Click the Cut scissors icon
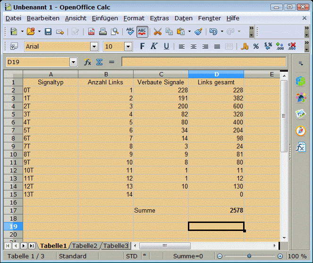 pyautogui.click(x=157, y=32)
